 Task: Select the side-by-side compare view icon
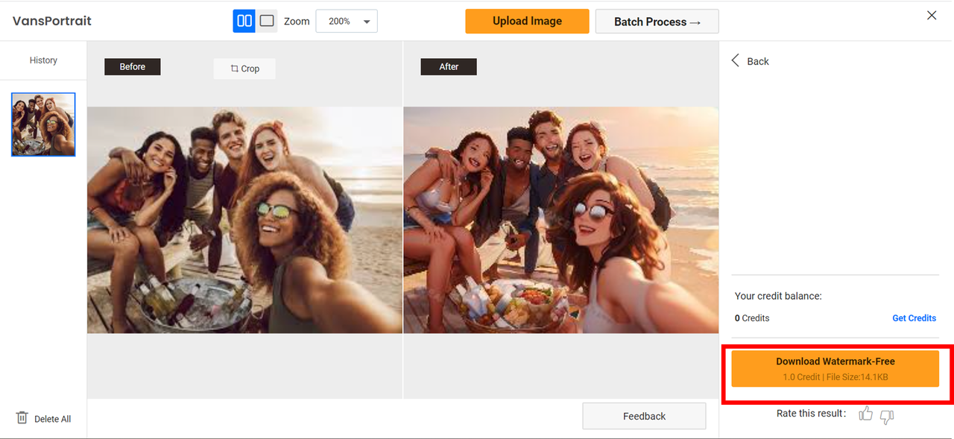(244, 21)
